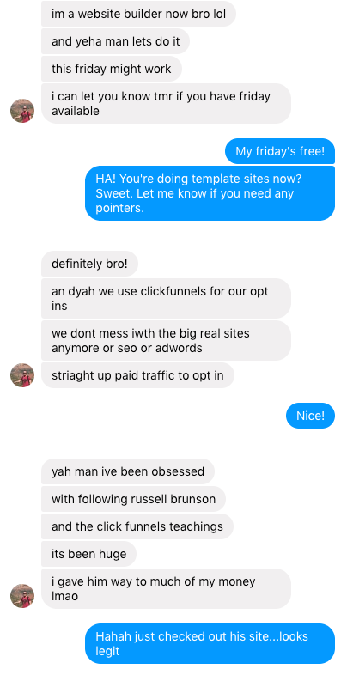Click the blue 'Nice!' reply bubble
Image resolution: width=347 pixels, height=675 pixels.
pyautogui.click(x=310, y=416)
